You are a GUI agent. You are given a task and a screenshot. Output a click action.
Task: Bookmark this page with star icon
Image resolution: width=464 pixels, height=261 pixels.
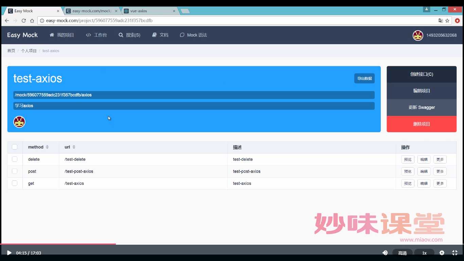tap(447, 21)
